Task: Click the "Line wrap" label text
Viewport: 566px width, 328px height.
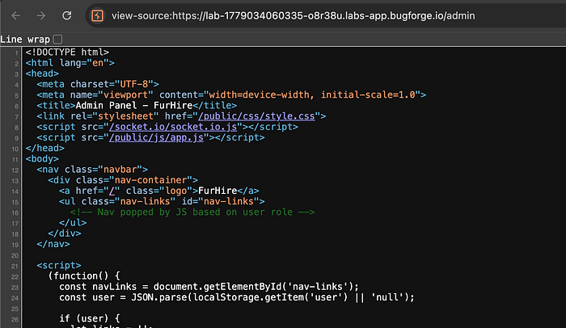Action: tap(25, 40)
